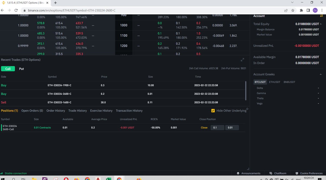The width and height of the screenshot is (326, 180).
Task: Select the 1200 strike price row
Action: point(124,46)
